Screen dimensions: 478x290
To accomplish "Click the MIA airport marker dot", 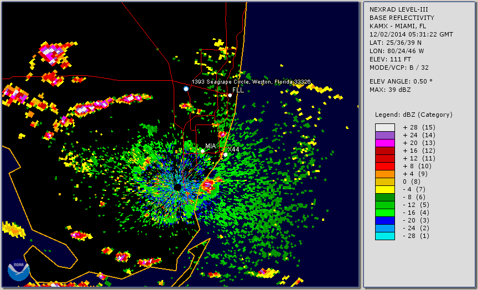I will [202, 151].
